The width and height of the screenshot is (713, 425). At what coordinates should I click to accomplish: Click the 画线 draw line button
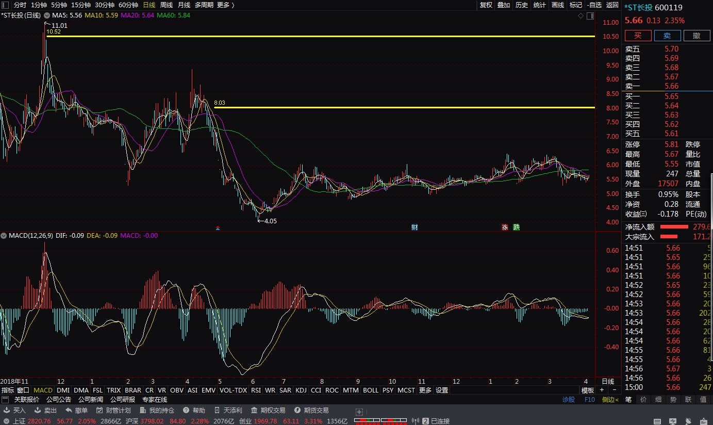pos(558,5)
